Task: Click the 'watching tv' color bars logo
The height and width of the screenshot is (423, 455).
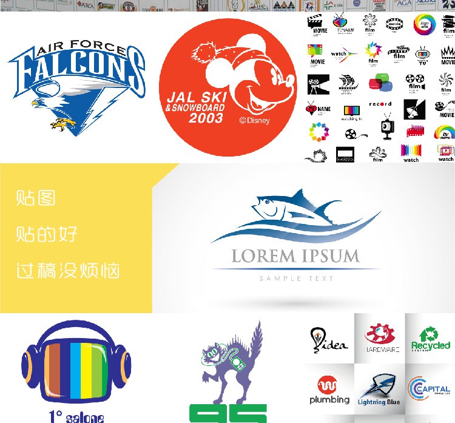Action: point(352,113)
